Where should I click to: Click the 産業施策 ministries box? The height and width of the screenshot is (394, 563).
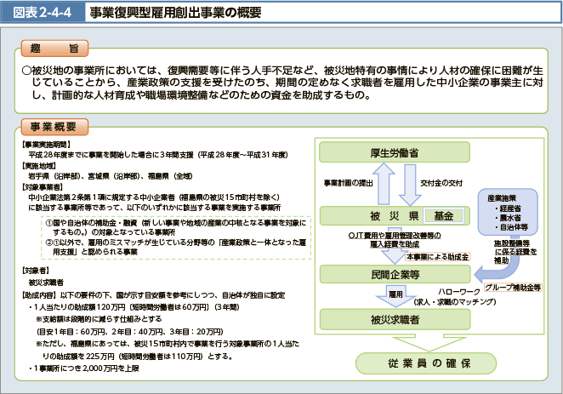coord(510,213)
